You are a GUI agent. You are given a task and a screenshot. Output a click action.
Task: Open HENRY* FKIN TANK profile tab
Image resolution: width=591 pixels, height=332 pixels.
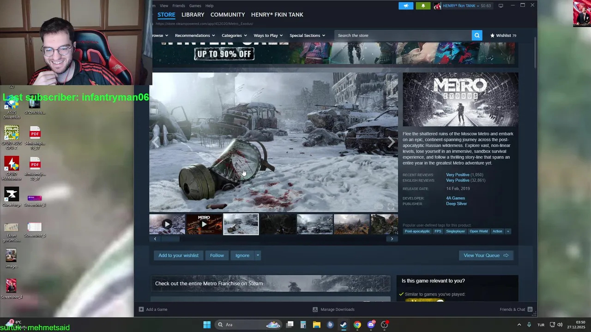(277, 15)
